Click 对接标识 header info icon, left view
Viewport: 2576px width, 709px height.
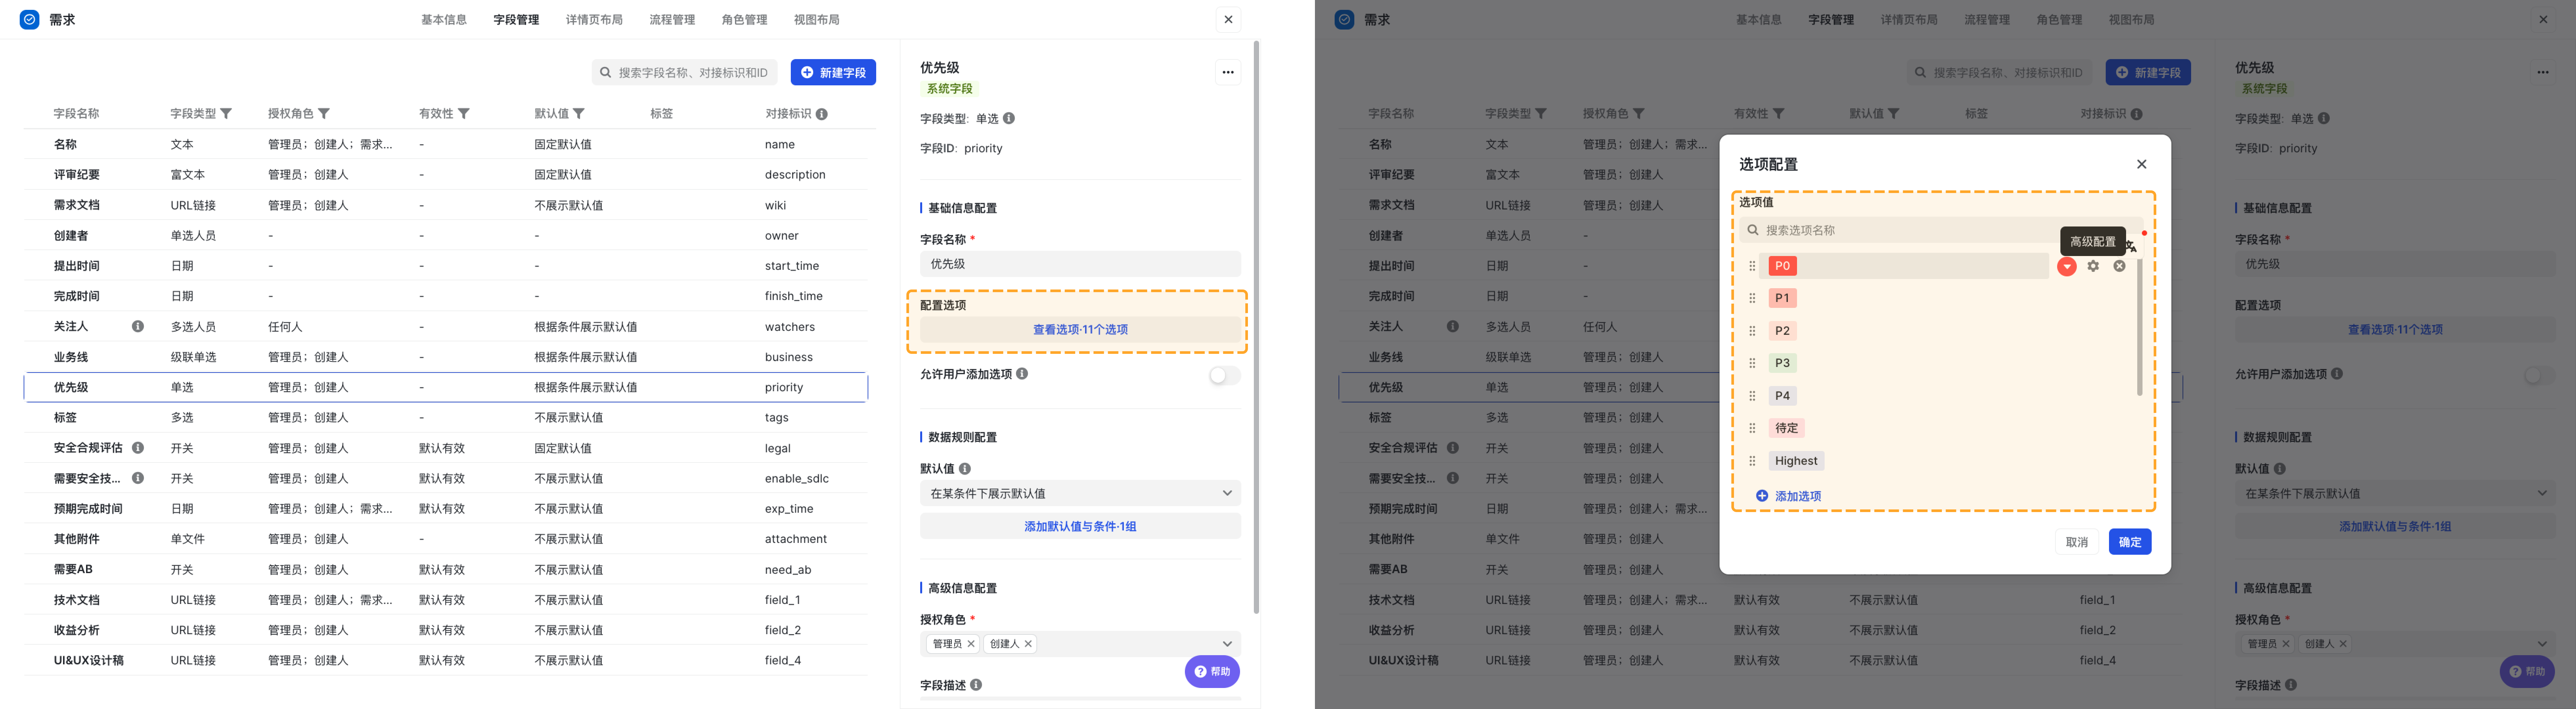point(822,114)
